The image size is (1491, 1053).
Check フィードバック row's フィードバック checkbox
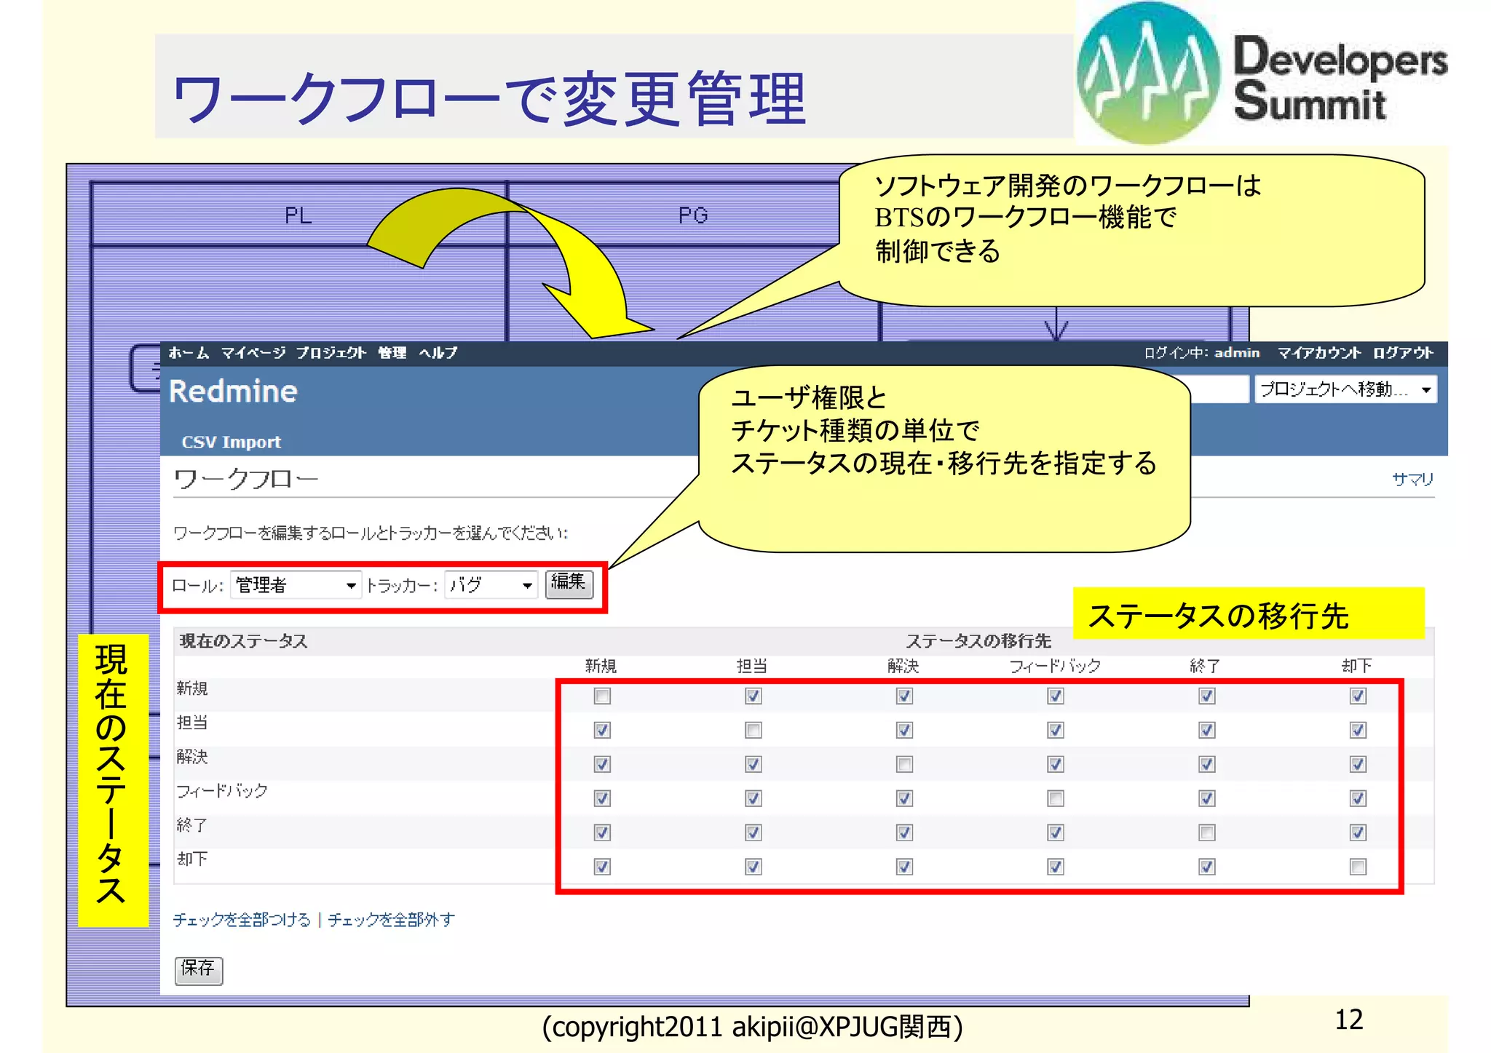1056,798
